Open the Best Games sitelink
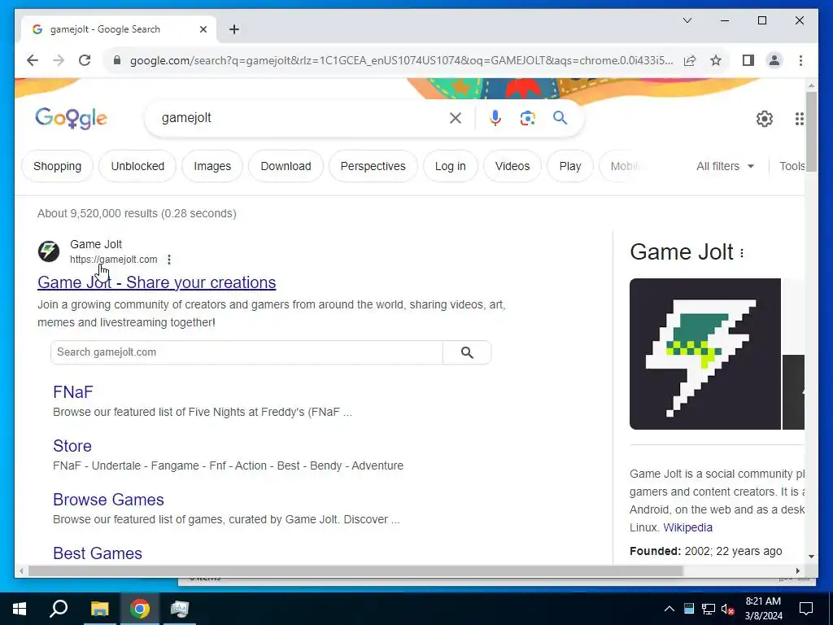This screenshot has height=625, width=833. tap(98, 553)
